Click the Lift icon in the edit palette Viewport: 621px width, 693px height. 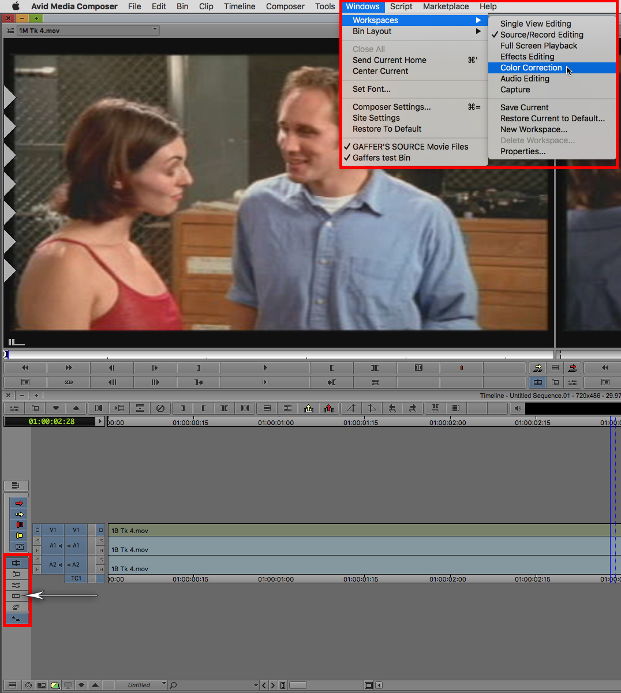[18, 536]
